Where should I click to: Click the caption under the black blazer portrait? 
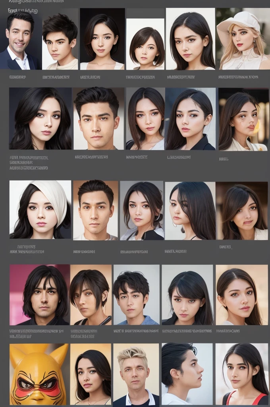(179, 157)
